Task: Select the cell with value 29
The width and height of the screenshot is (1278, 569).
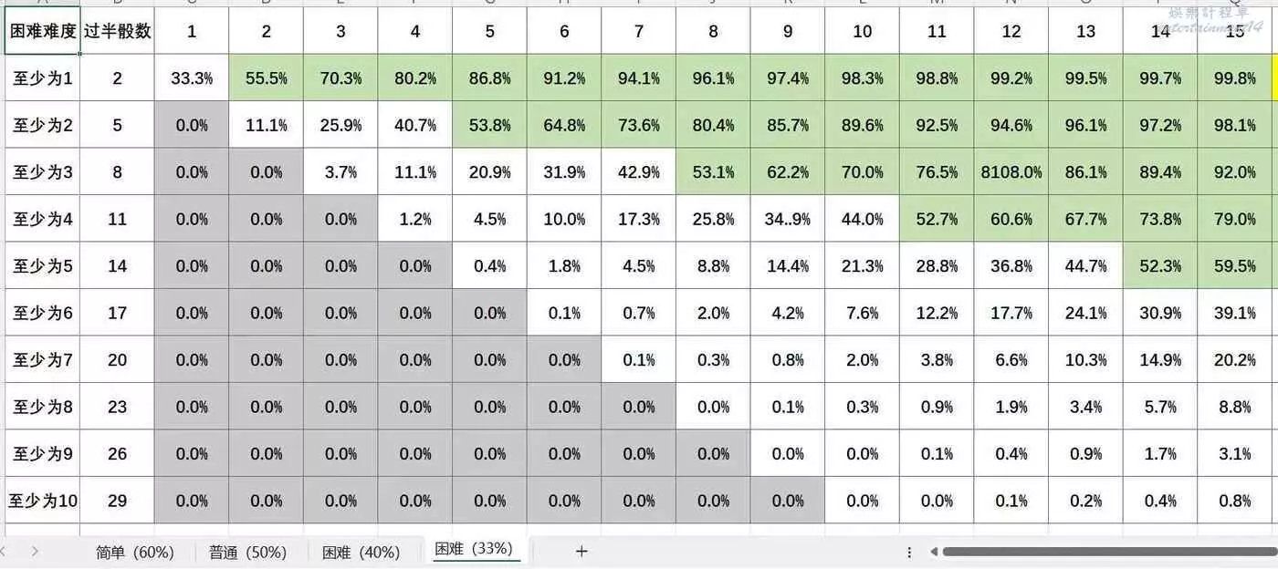Action: 117,501
